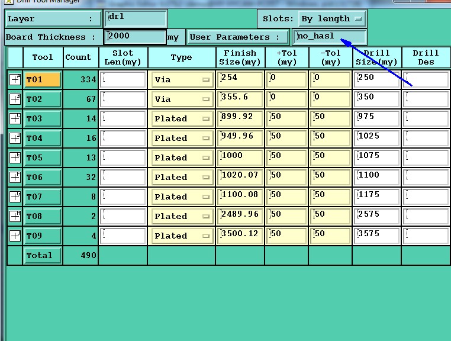Screen dimensions: 451x341
Task: Expand the plus icon for tool T09
Action: (x=15, y=236)
